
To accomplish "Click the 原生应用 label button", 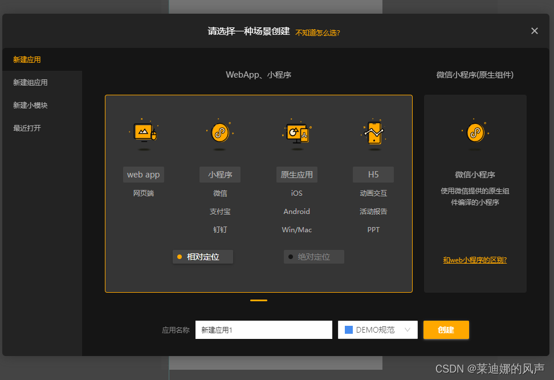I will [x=297, y=175].
